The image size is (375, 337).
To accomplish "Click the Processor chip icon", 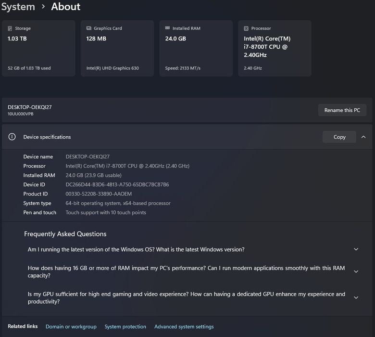I will [246, 28].
